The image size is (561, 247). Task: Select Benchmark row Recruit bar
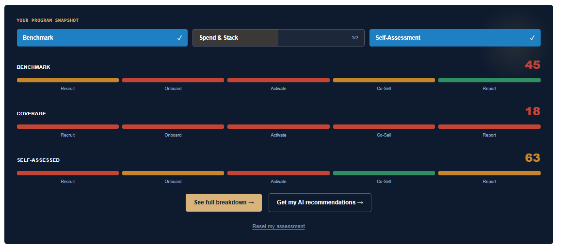click(x=67, y=80)
